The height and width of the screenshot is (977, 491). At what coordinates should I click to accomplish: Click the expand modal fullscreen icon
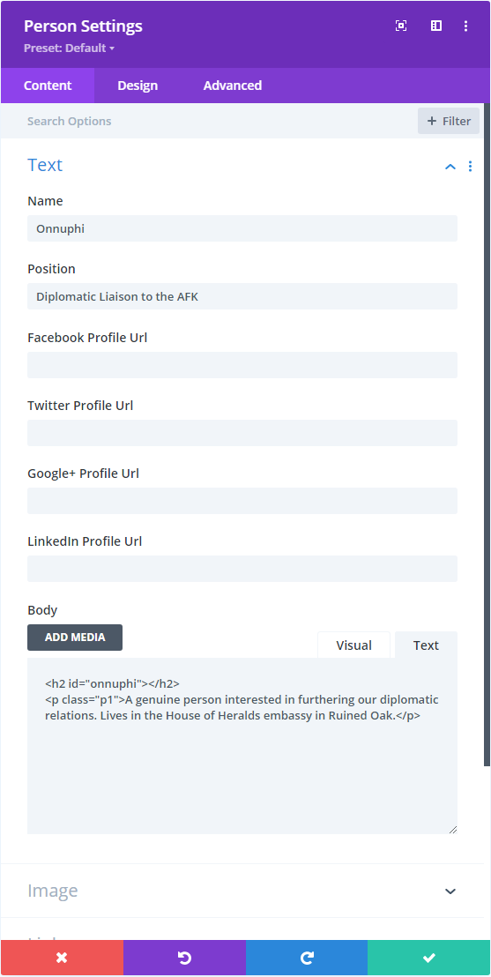[x=401, y=26]
